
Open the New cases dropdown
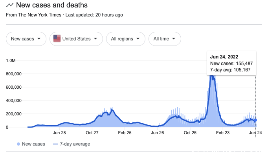[x=26, y=39]
